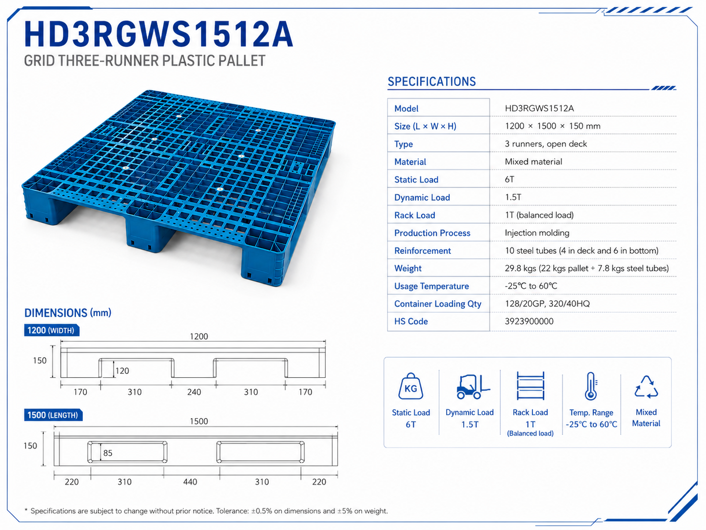Click the '1200 × 1500 × 150 mm' value
The height and width of the screenshot is (530, 706).
pyautogui.click(x=552, y=126)
